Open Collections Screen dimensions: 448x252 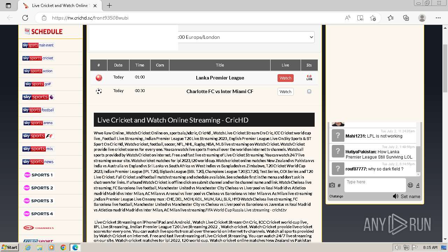click(x=406, y=18)
